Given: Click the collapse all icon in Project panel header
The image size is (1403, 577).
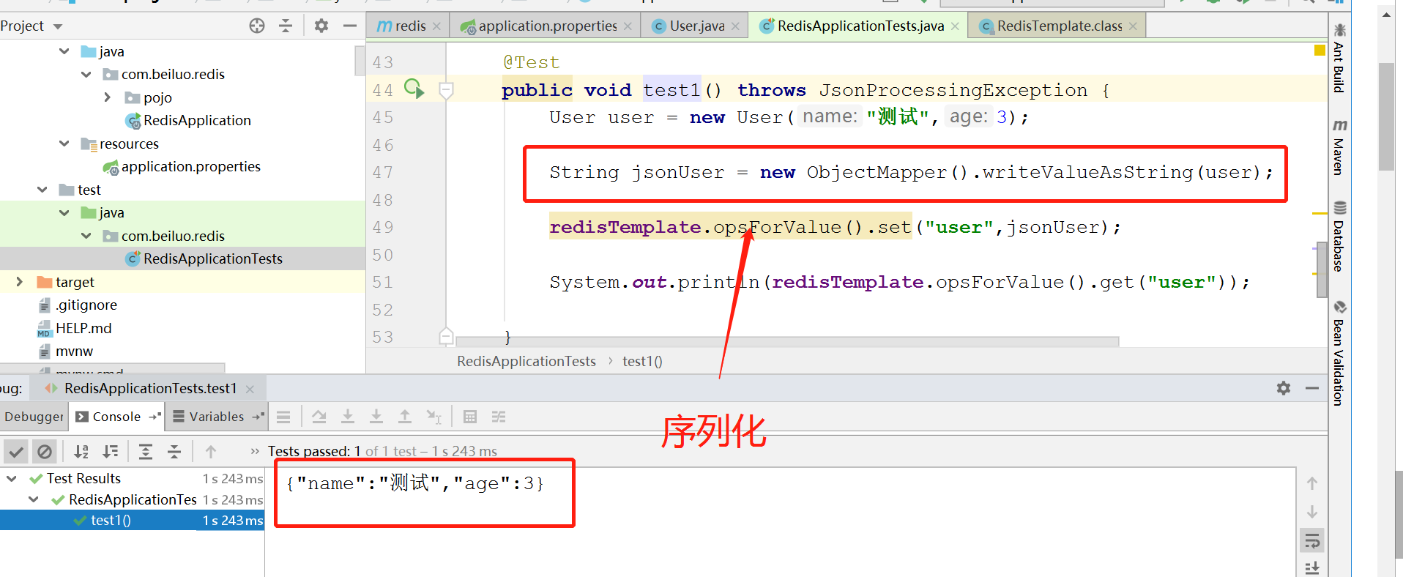Looking at the screenshot, I should point(286,26).
